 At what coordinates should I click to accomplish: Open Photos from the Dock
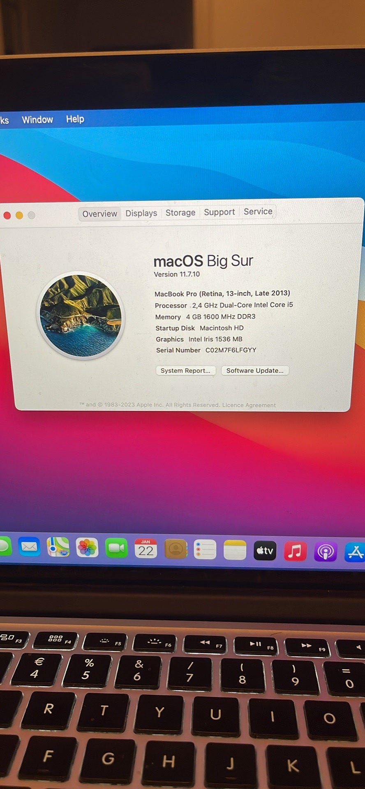[87, 548]
